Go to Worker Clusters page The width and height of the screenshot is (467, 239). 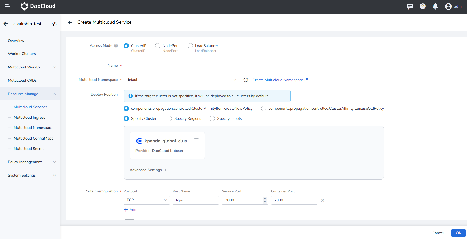[22, 54]
